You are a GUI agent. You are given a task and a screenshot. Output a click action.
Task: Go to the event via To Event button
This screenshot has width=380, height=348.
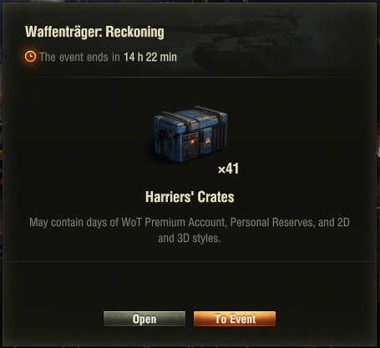tap(235, 319)
